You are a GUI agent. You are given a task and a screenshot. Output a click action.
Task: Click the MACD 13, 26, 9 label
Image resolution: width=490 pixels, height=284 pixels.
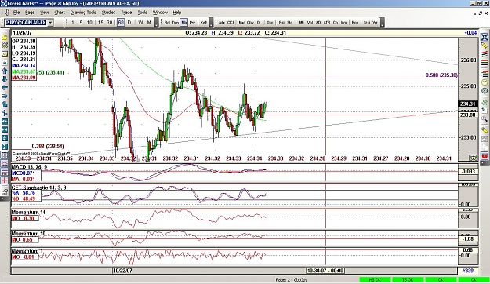tap(29, 167)
